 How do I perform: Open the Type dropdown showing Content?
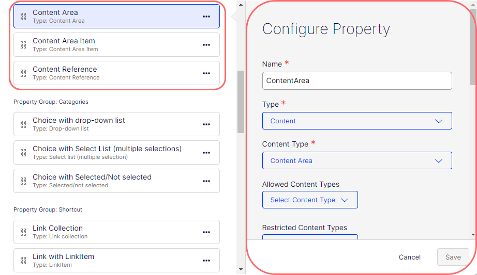click(357, 121)
